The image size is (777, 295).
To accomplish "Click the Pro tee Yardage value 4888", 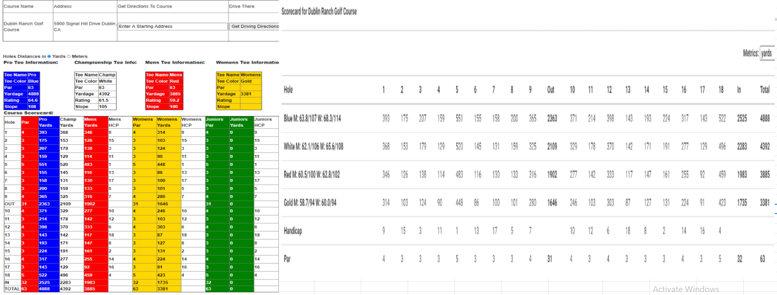I will (33, 94).
